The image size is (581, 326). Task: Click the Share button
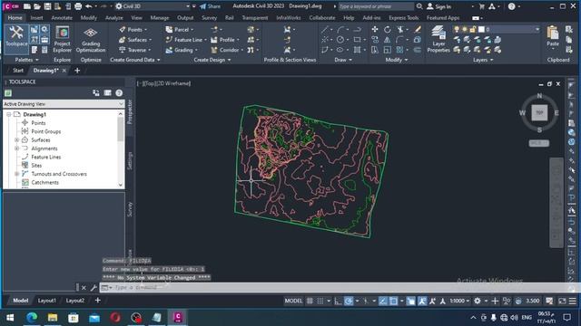[x=210, y=6]
